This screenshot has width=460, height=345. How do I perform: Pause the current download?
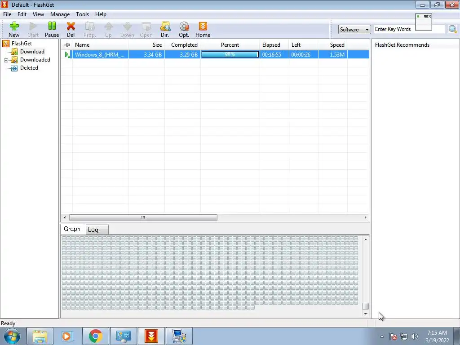52,29
